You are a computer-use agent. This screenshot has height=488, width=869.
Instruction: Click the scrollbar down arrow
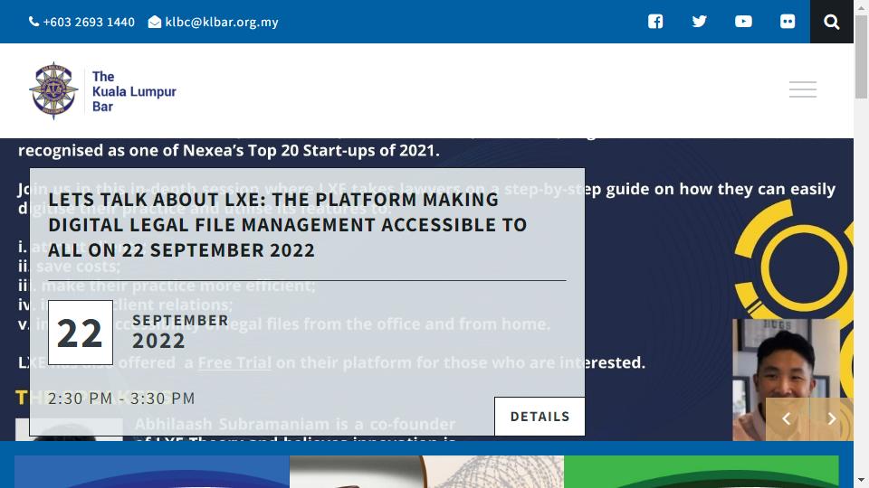coord(861,480)
